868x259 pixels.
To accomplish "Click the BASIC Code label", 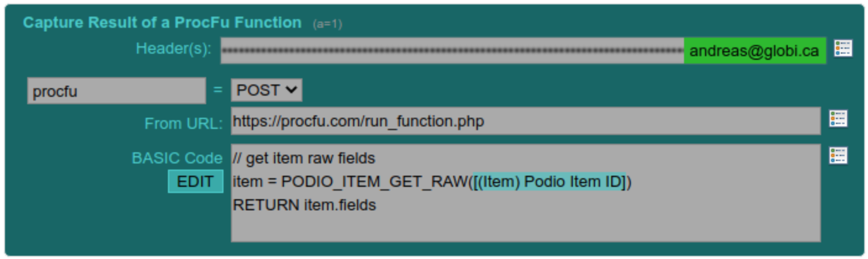I will [x=177, y=158].
